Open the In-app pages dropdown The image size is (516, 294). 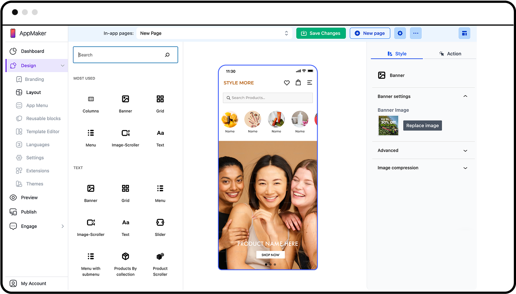pos(214,33)
